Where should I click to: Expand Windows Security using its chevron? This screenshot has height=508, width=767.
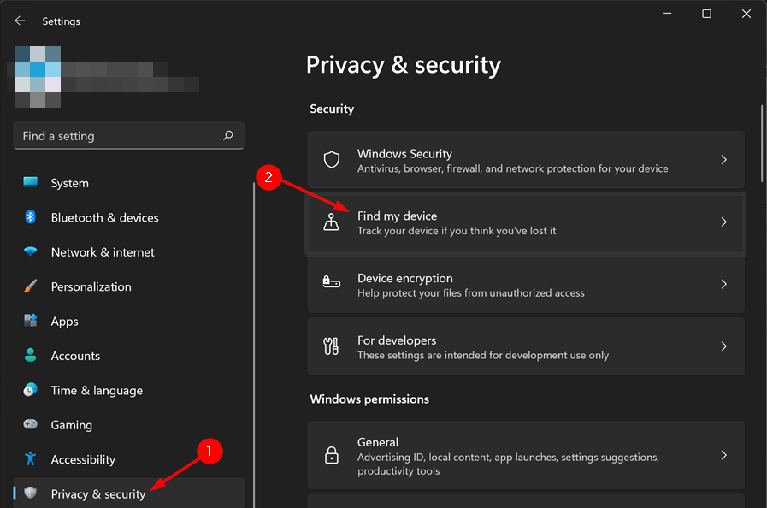point(724,160)
